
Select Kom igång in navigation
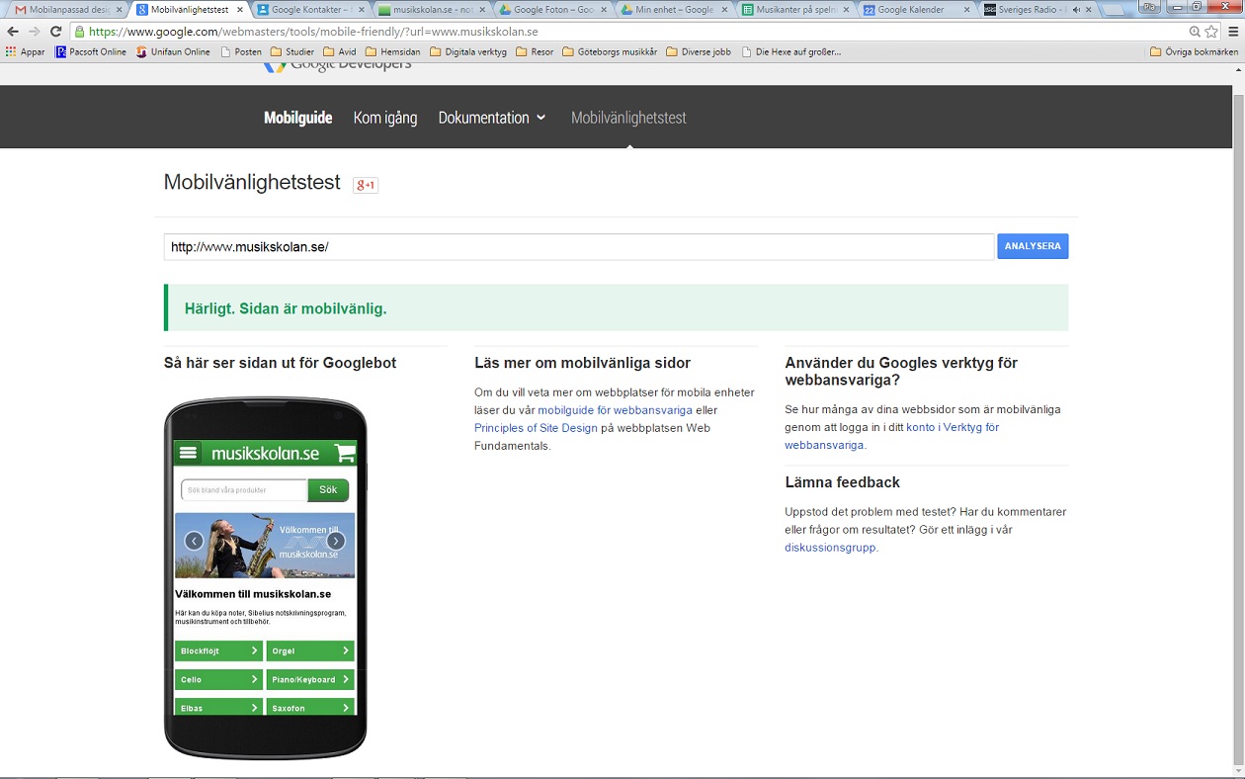[x=385, y=118]
